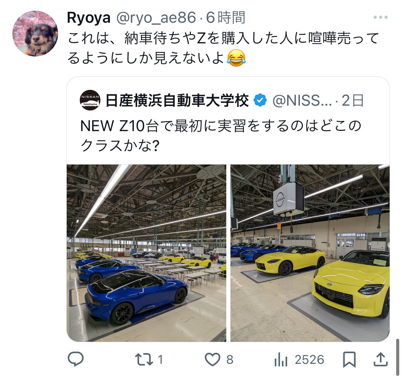Open Ryoya display name link
402x380 pixels.
[x=89, y=18]
